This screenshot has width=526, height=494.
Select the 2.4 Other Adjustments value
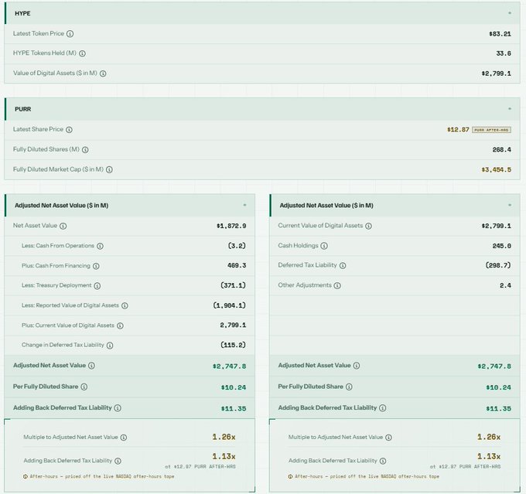[x=505, y=286]
